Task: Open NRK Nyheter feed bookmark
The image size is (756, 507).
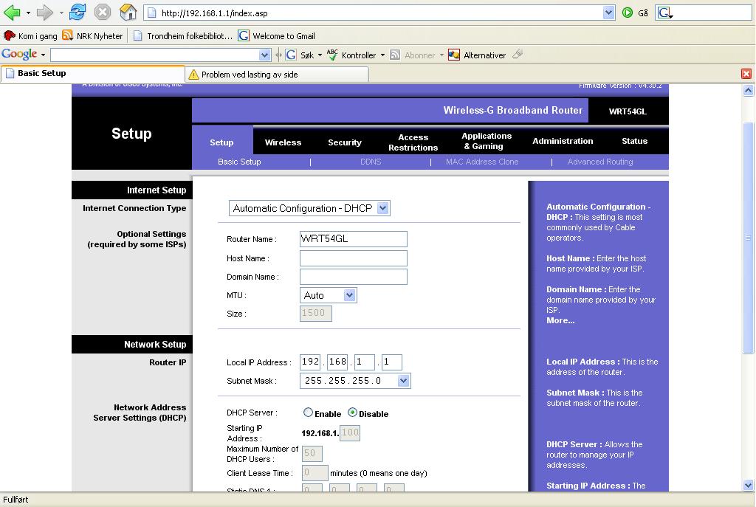Action: click(93, 35)
